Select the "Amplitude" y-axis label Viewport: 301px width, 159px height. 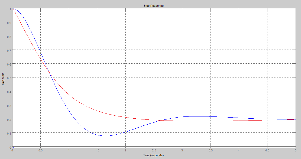[x=3, y=79]
